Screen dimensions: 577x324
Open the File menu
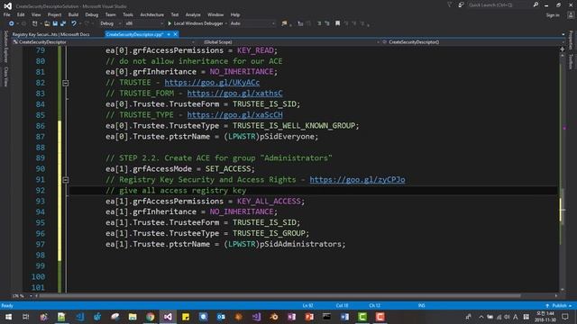pos(6,14)
